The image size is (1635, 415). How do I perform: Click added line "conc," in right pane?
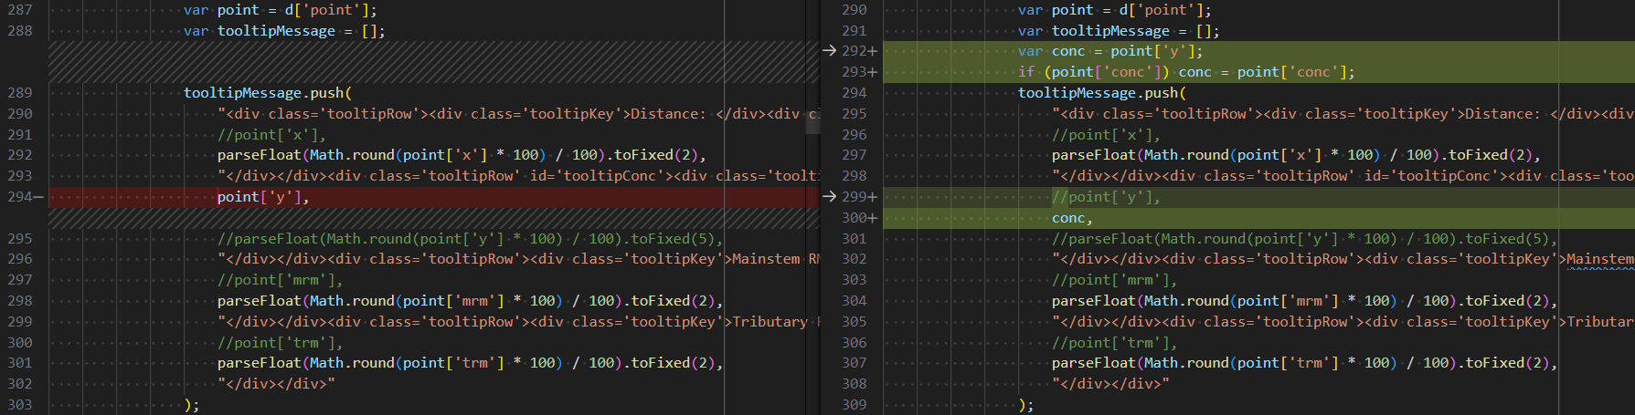pos(1072,218)
